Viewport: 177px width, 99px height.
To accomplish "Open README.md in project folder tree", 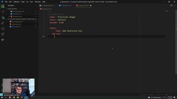I will point(16,27).
